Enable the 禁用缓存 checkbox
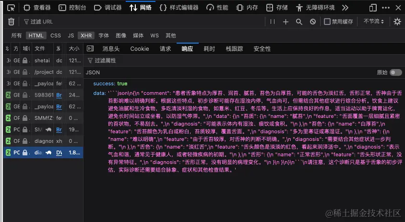The height and width of the screenshot is (222, 405). tap(327, 22)
